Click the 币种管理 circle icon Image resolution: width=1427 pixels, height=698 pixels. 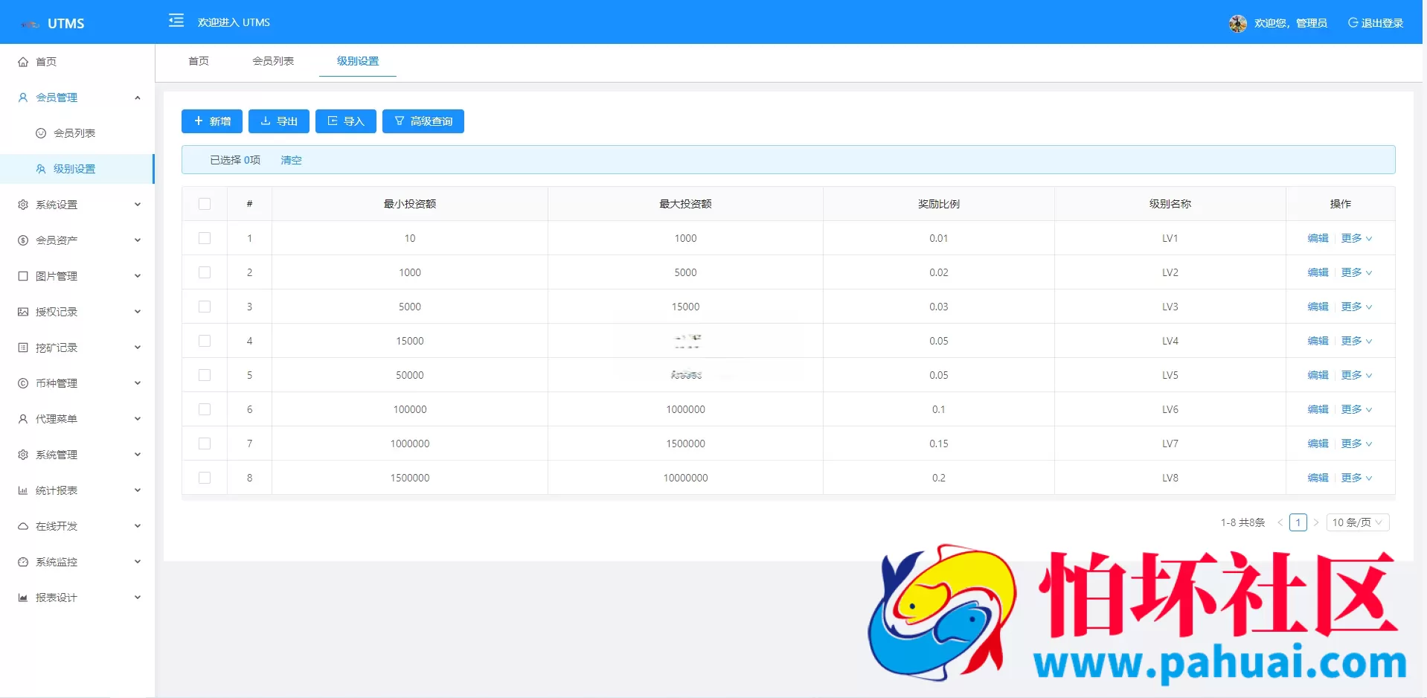pos(23,383)
